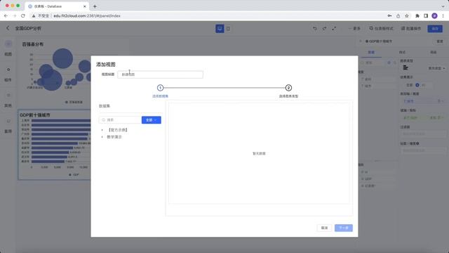Select the DataEase browser tab
Viewport: 449px width, 253px height.
pos(56,6)
